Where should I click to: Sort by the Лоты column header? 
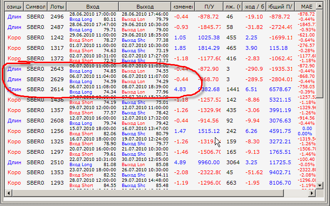57,7
